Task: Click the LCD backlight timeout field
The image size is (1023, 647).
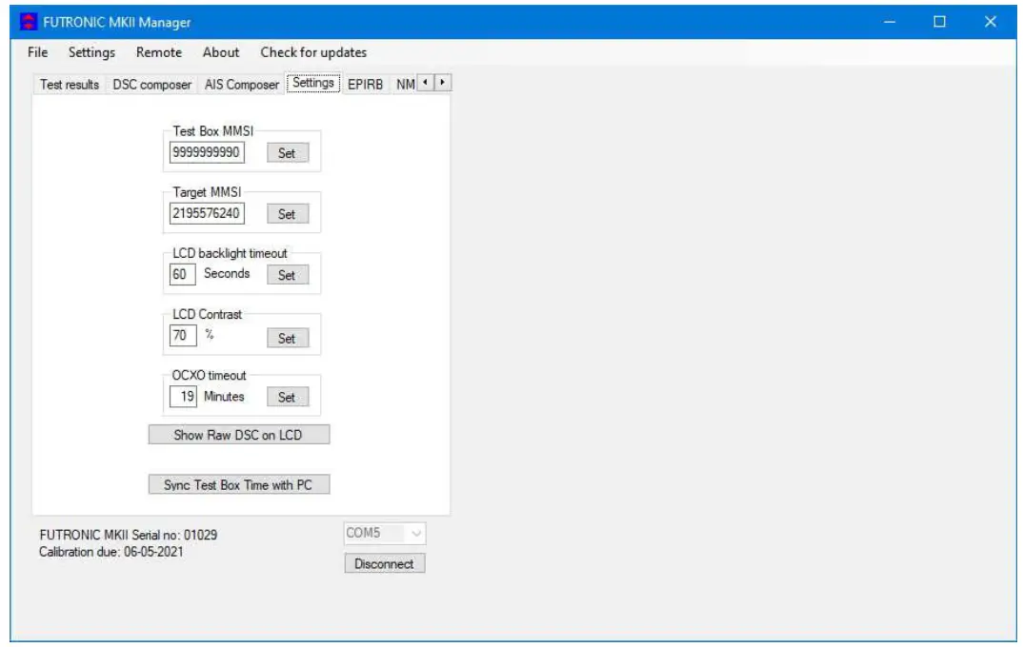Action: pos(182,274)
